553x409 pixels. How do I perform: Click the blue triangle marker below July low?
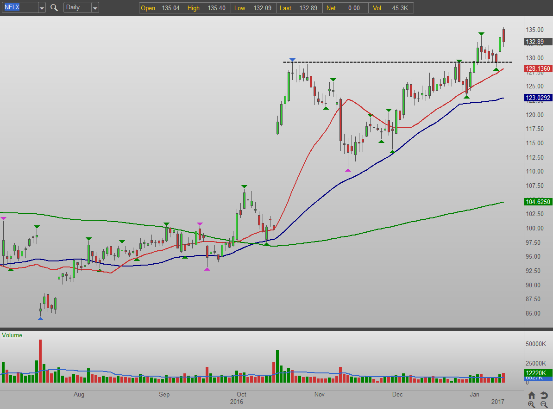click(41, 318)
